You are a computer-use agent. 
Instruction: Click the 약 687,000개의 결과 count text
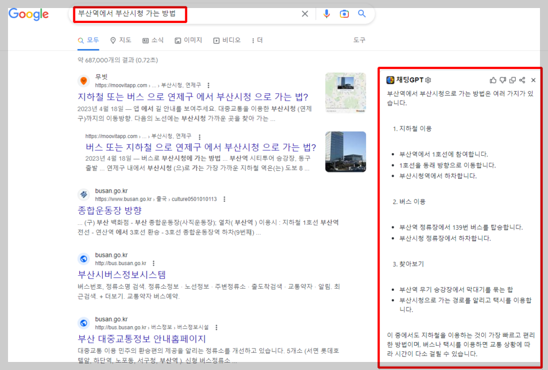118,60
